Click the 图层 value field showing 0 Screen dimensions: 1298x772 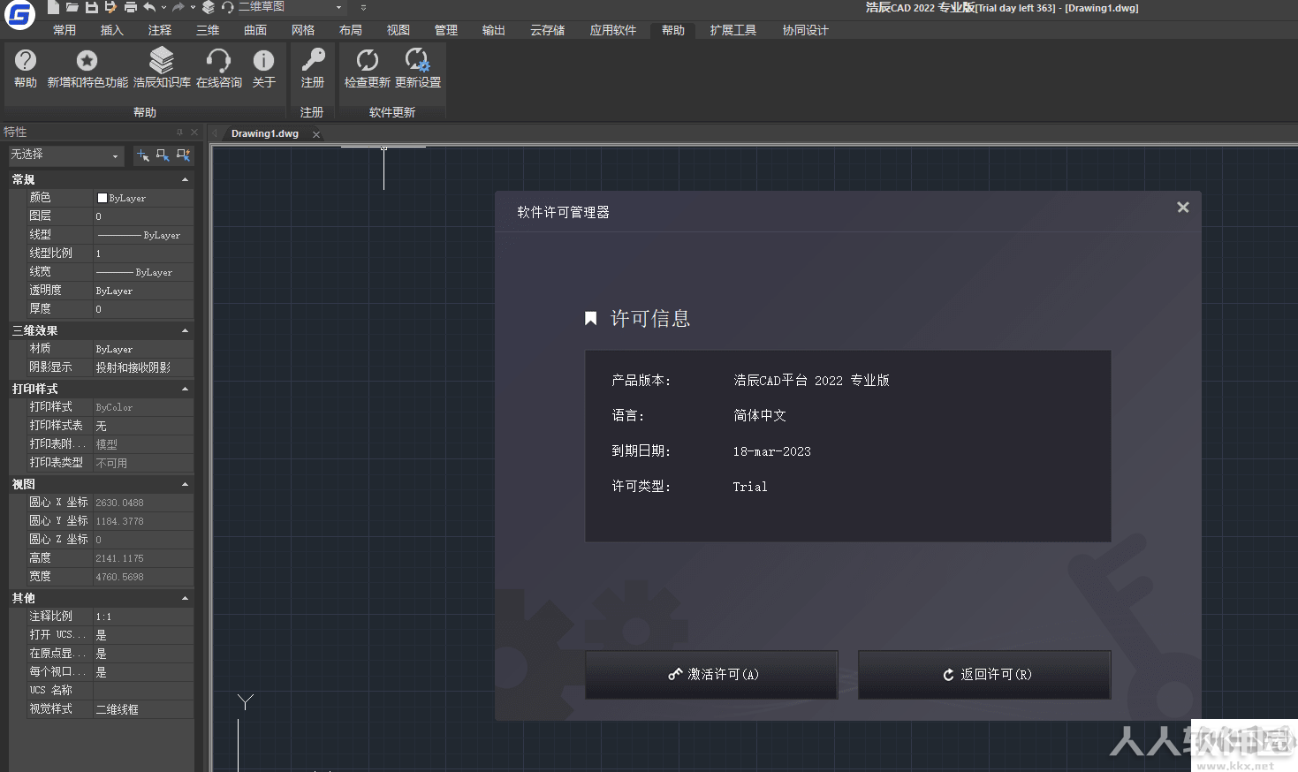(143, 216)
